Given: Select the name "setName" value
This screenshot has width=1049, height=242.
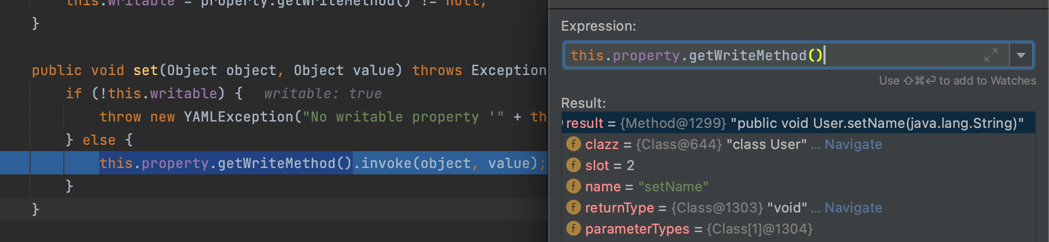Looking at the screenshot, I should pos(673,187).
